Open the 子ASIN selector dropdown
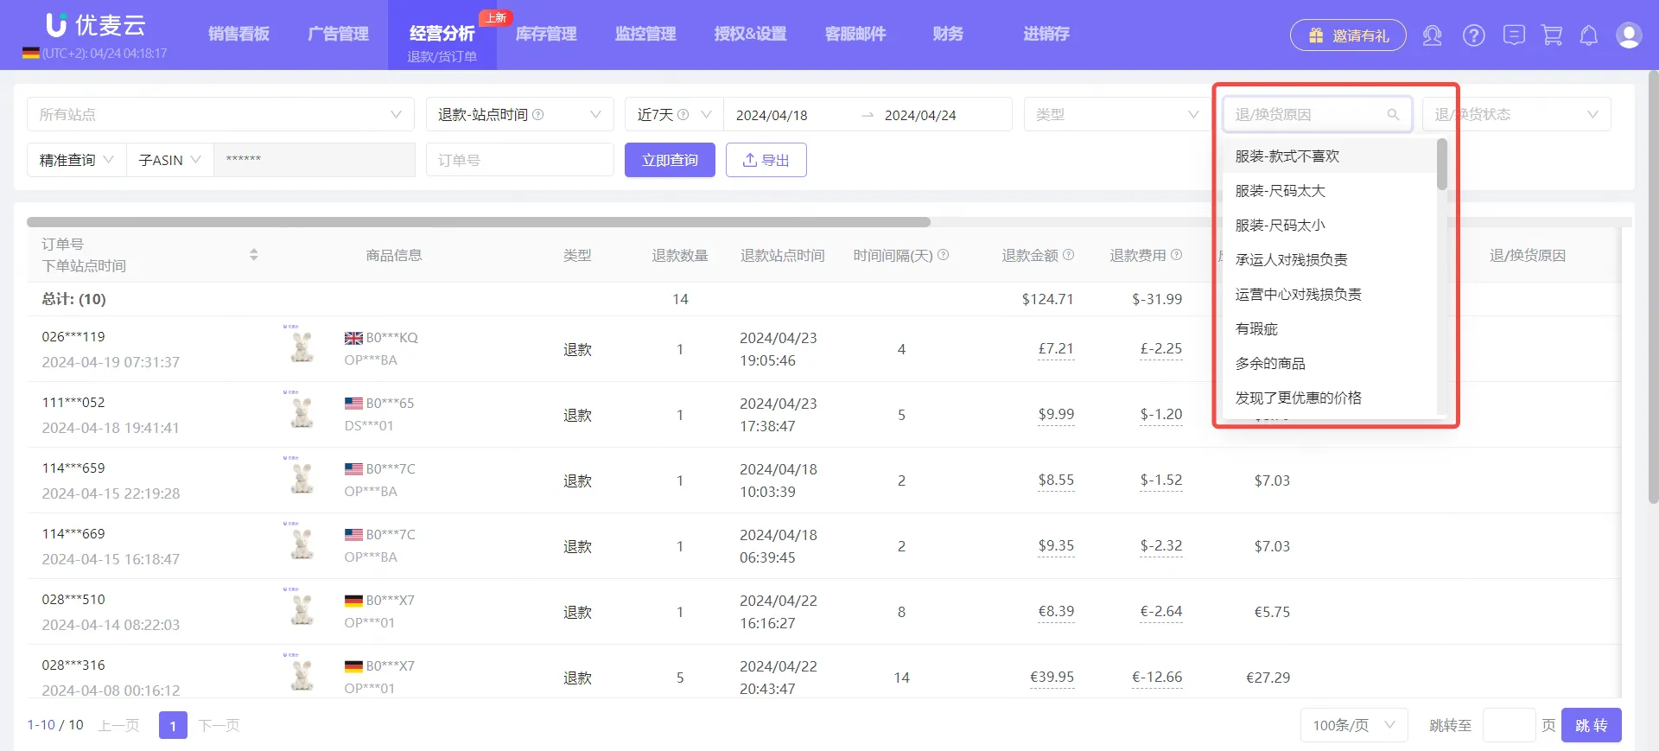The width and height of the screenshot is (1659, 751). coord(170,160)
